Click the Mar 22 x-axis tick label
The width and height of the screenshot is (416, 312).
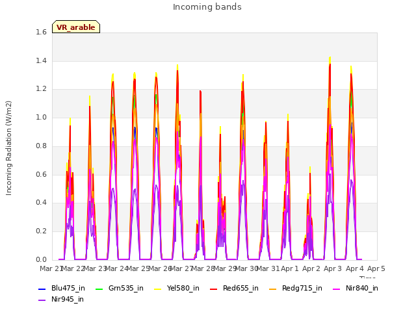pyautogui.click(x=73, y=268)
